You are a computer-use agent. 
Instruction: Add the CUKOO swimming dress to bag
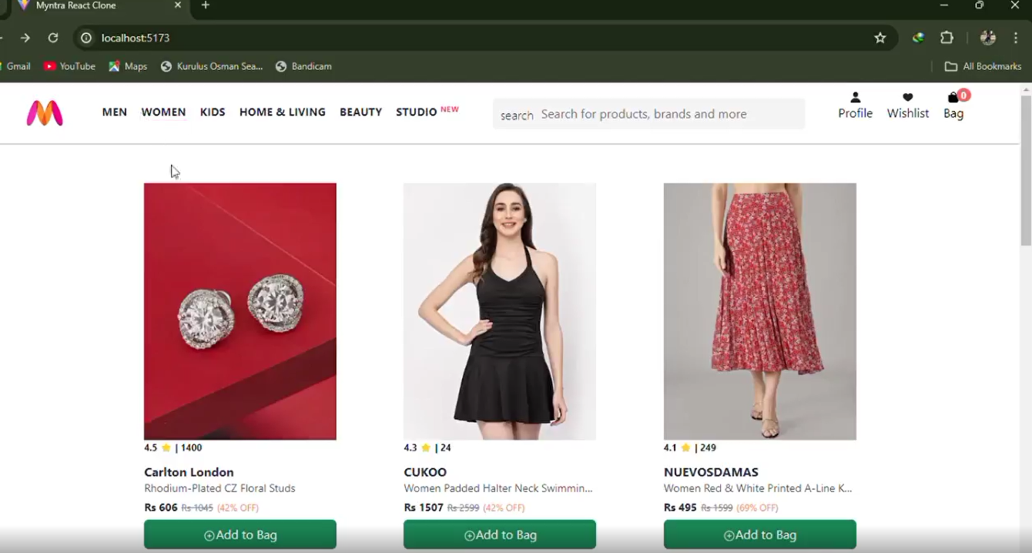pos(499,534)
